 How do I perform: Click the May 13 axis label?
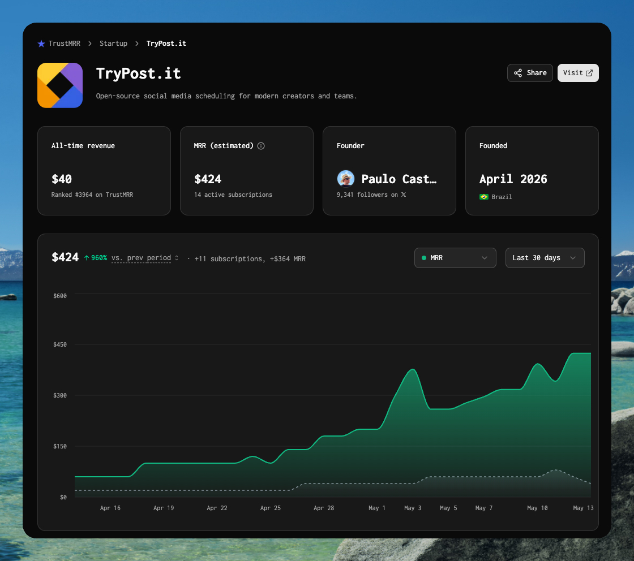click(583, 508)
